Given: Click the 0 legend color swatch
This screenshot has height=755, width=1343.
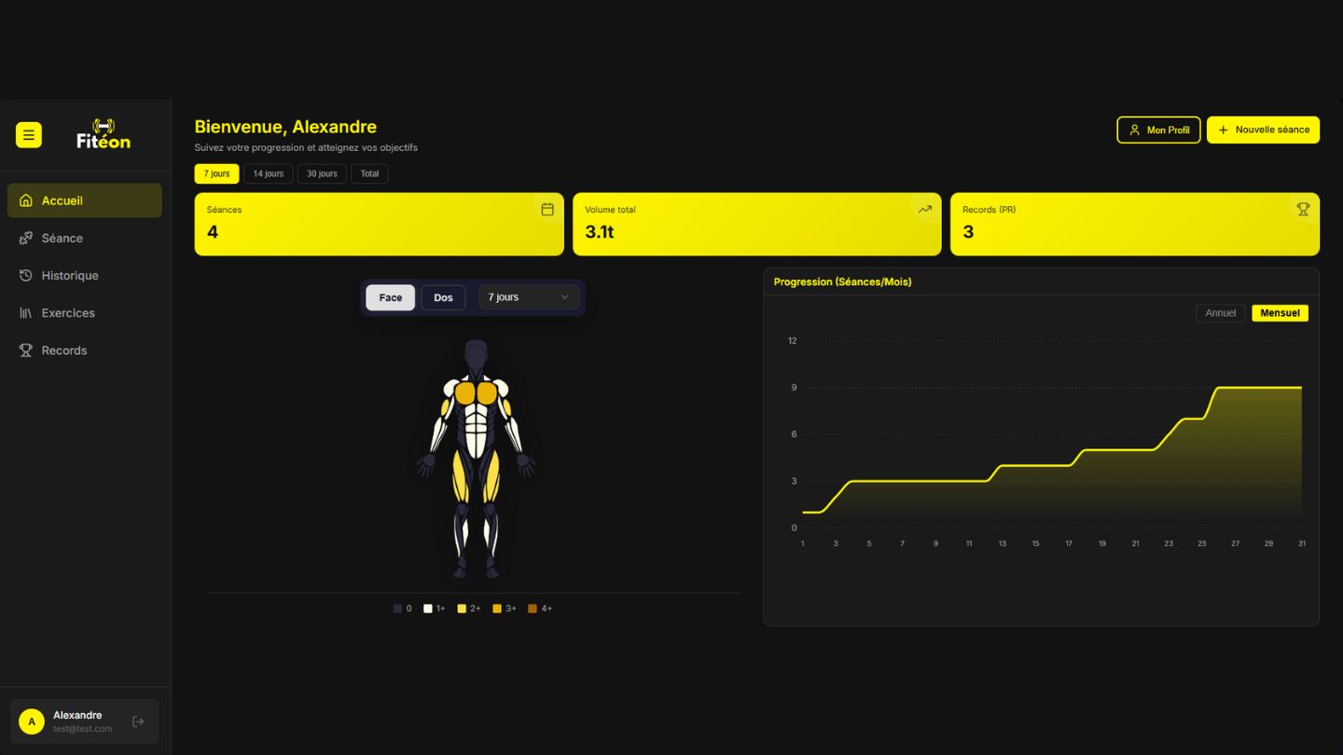Looking at the screenshot, I should click(x=397, y=609).
